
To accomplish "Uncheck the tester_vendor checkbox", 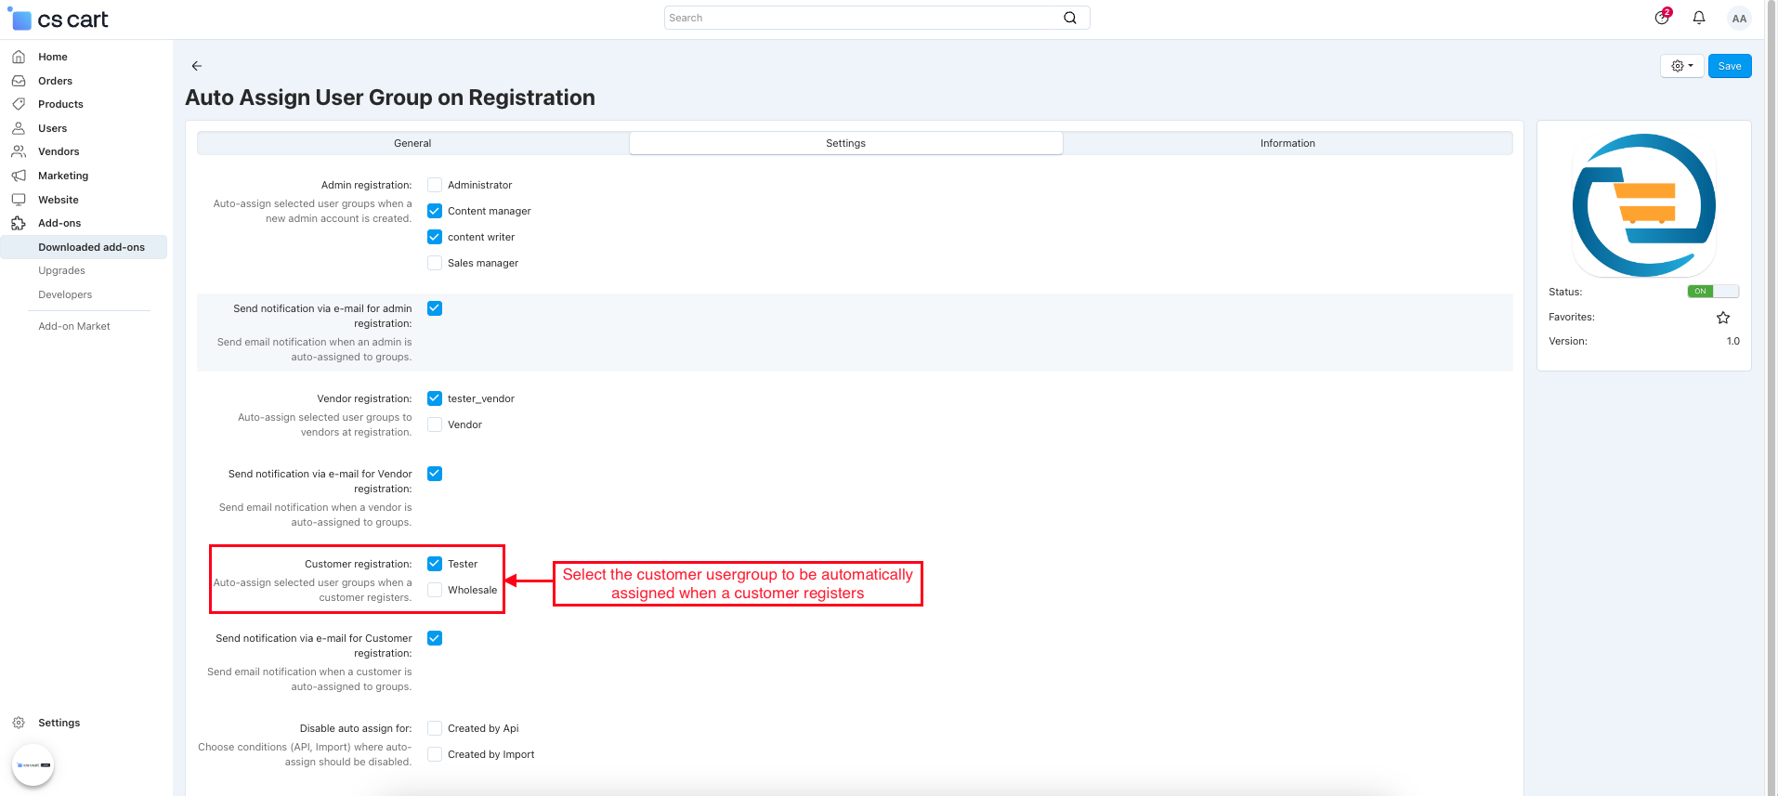I will pos(435,398).
